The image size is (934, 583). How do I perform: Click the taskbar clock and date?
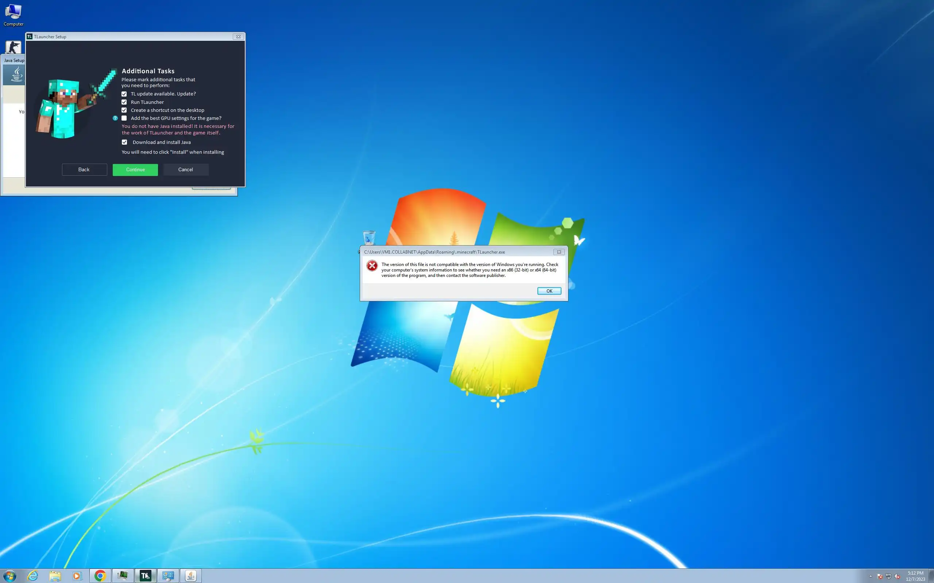(x=915, y=576)
